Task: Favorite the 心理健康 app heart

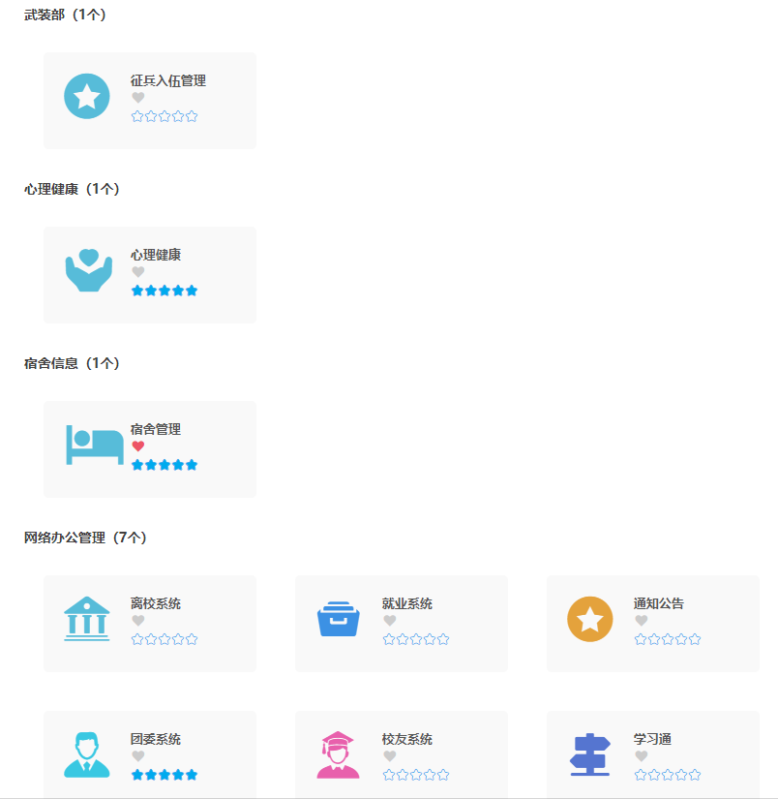Action: pos(138,271)
